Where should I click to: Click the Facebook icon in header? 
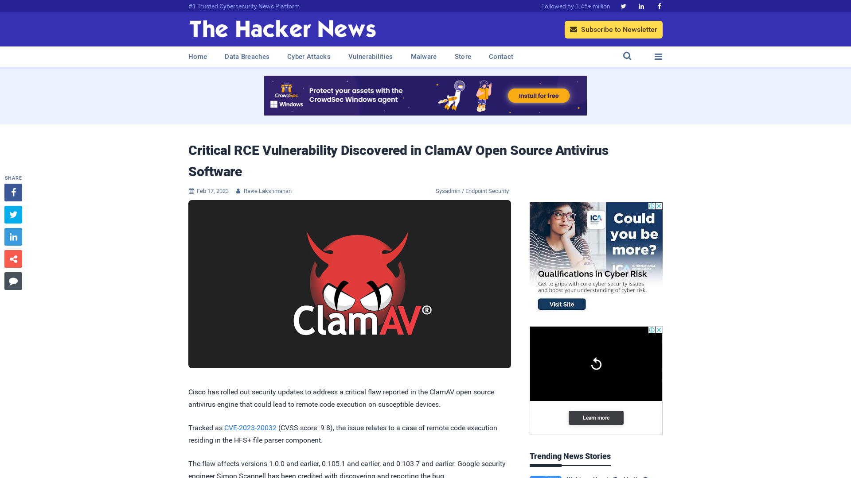pyautogui.click(x=659, y=6)
